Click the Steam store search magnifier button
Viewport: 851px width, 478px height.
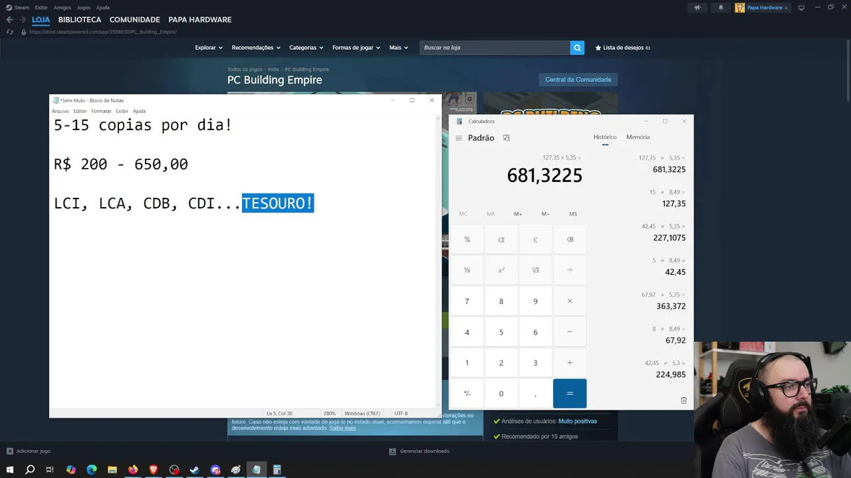[577, 48]
